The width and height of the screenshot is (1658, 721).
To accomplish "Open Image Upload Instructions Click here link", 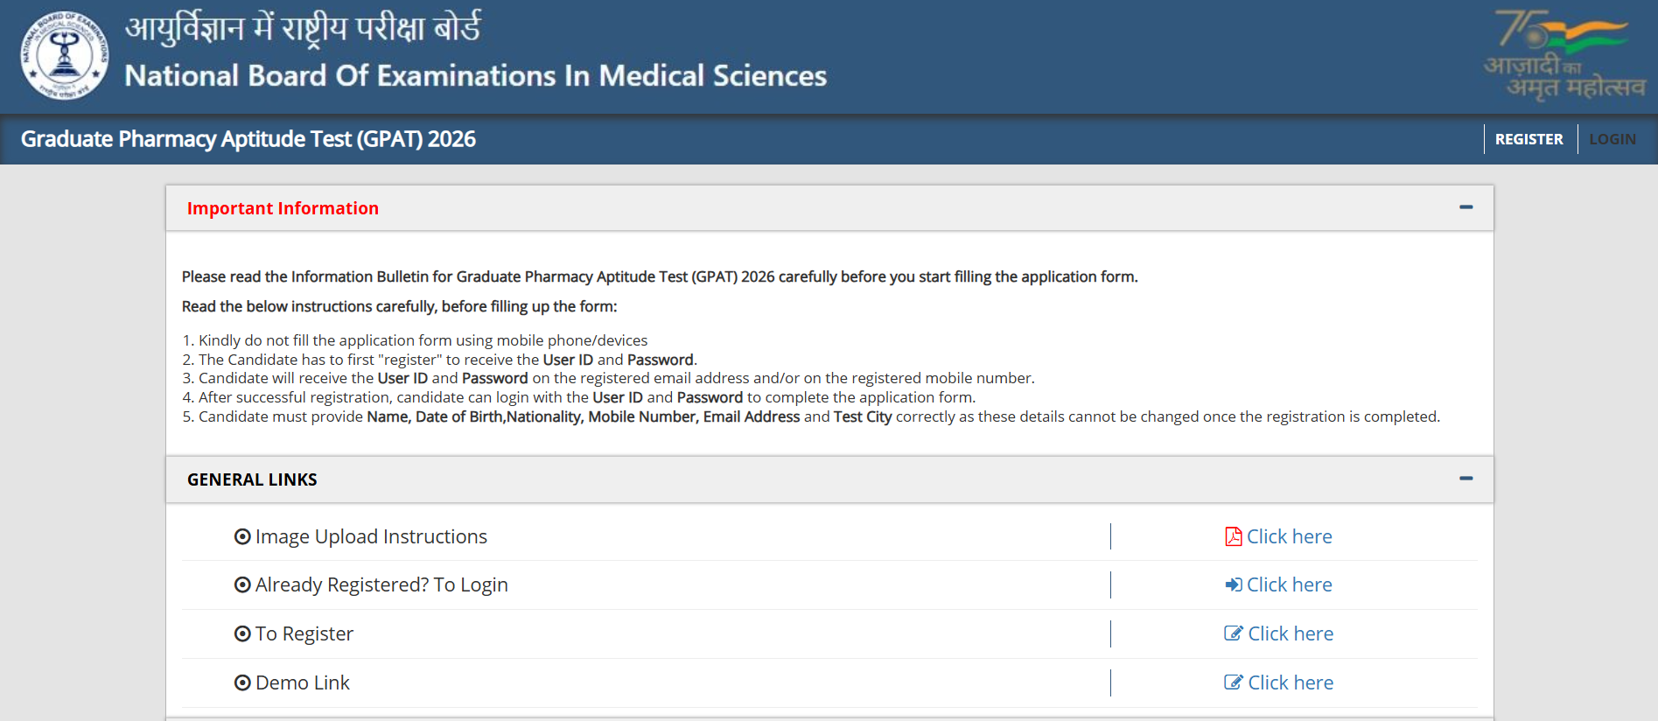I will click(x=1289, y=536).
